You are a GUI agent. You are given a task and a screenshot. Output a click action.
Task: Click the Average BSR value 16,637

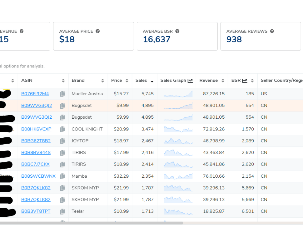click(x=157, y=39)
